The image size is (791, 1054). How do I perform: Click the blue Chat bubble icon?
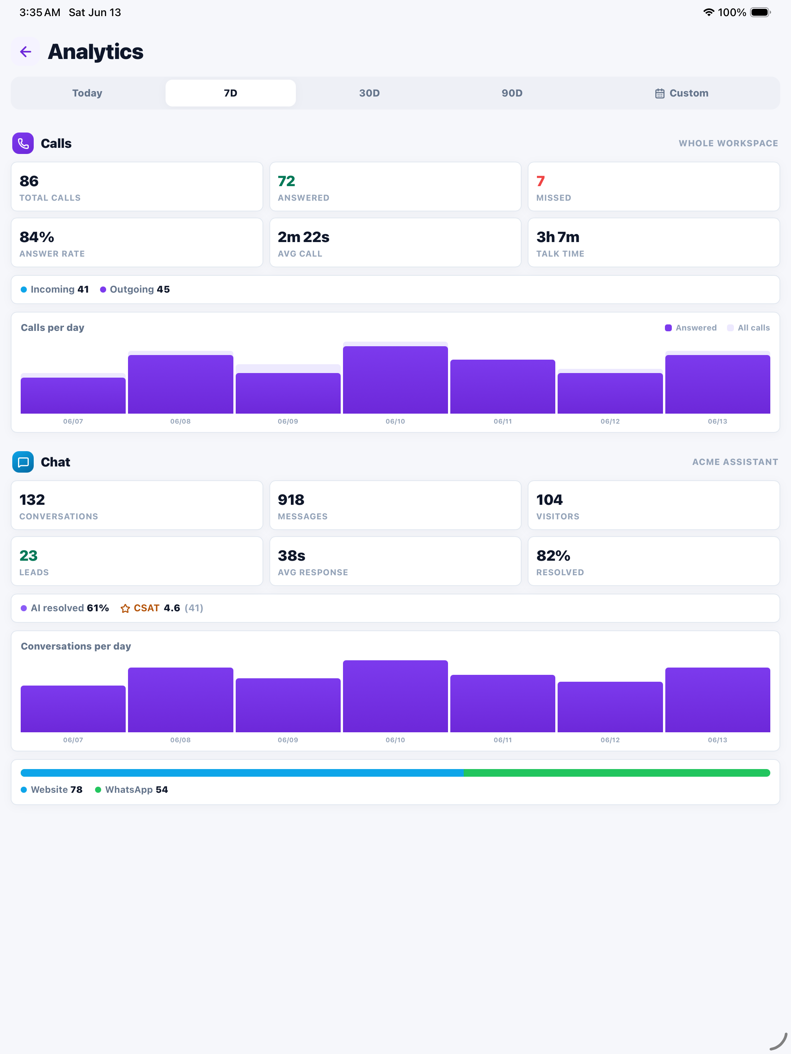point(23,462)
